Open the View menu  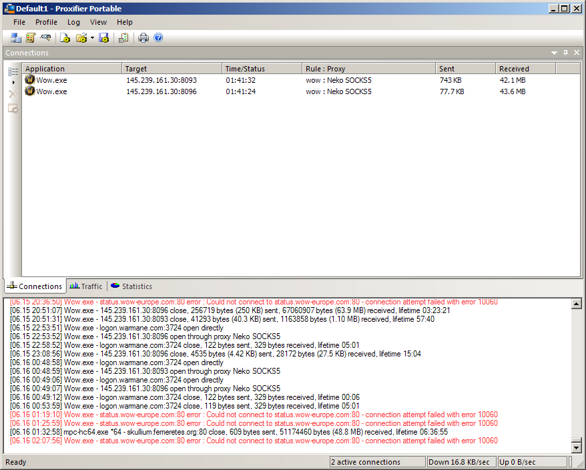(x=98, y=22)
